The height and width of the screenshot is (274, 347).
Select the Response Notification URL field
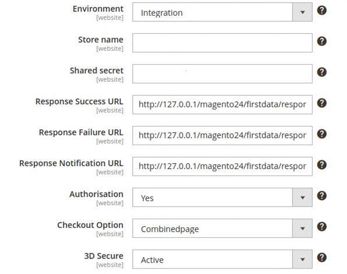[222, 167]
